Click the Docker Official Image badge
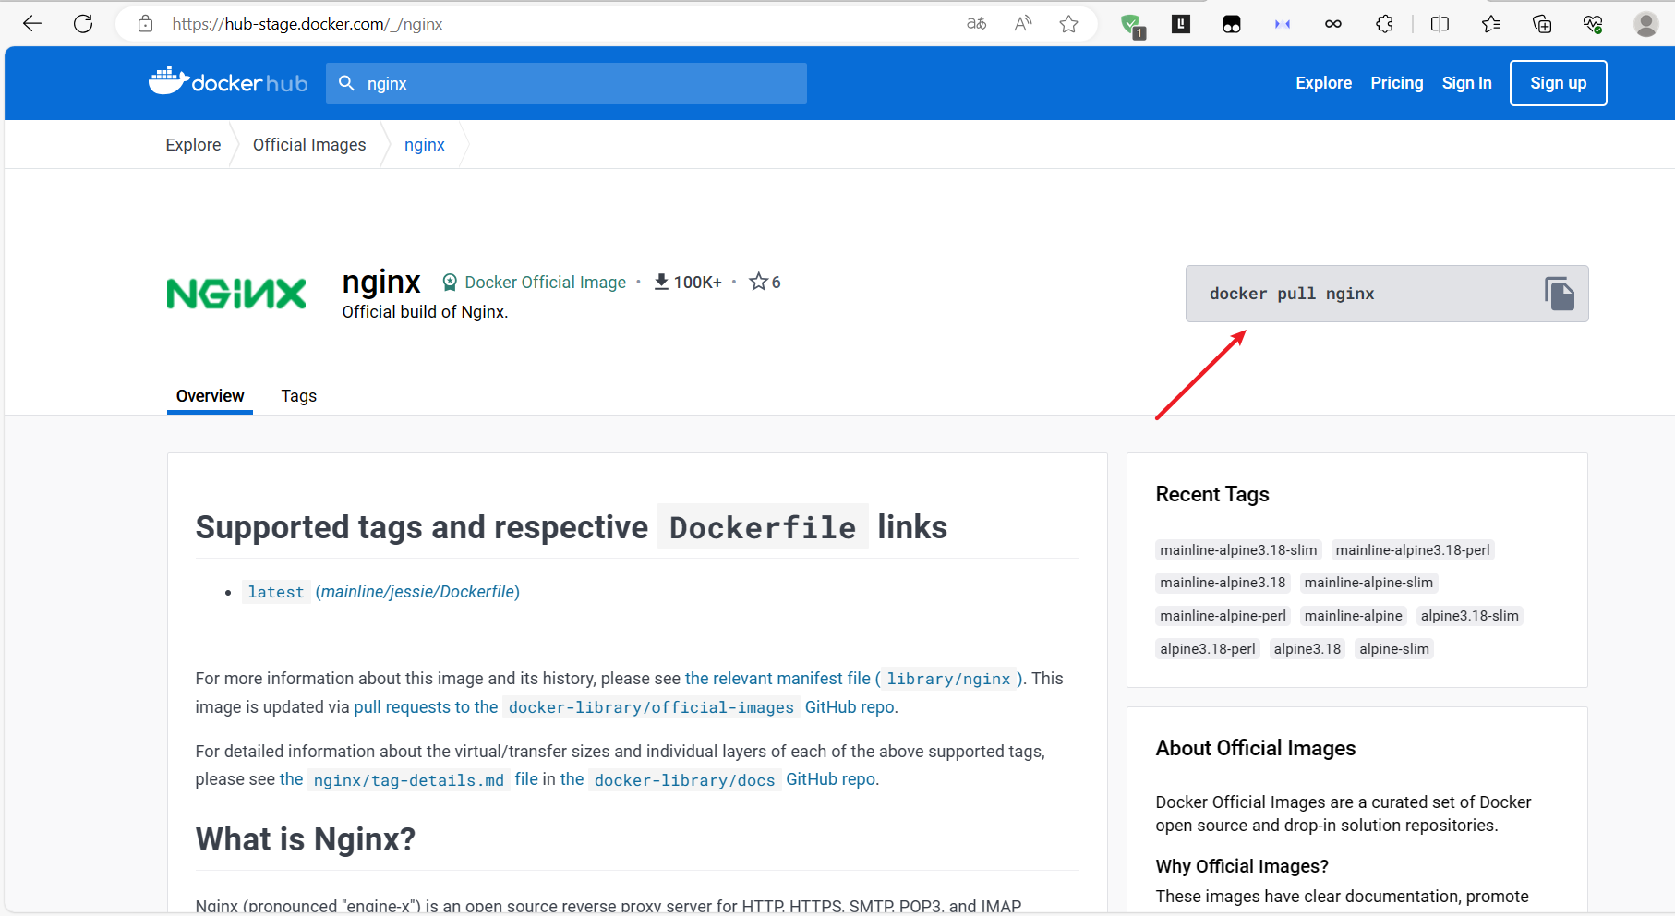 (534, 283)
